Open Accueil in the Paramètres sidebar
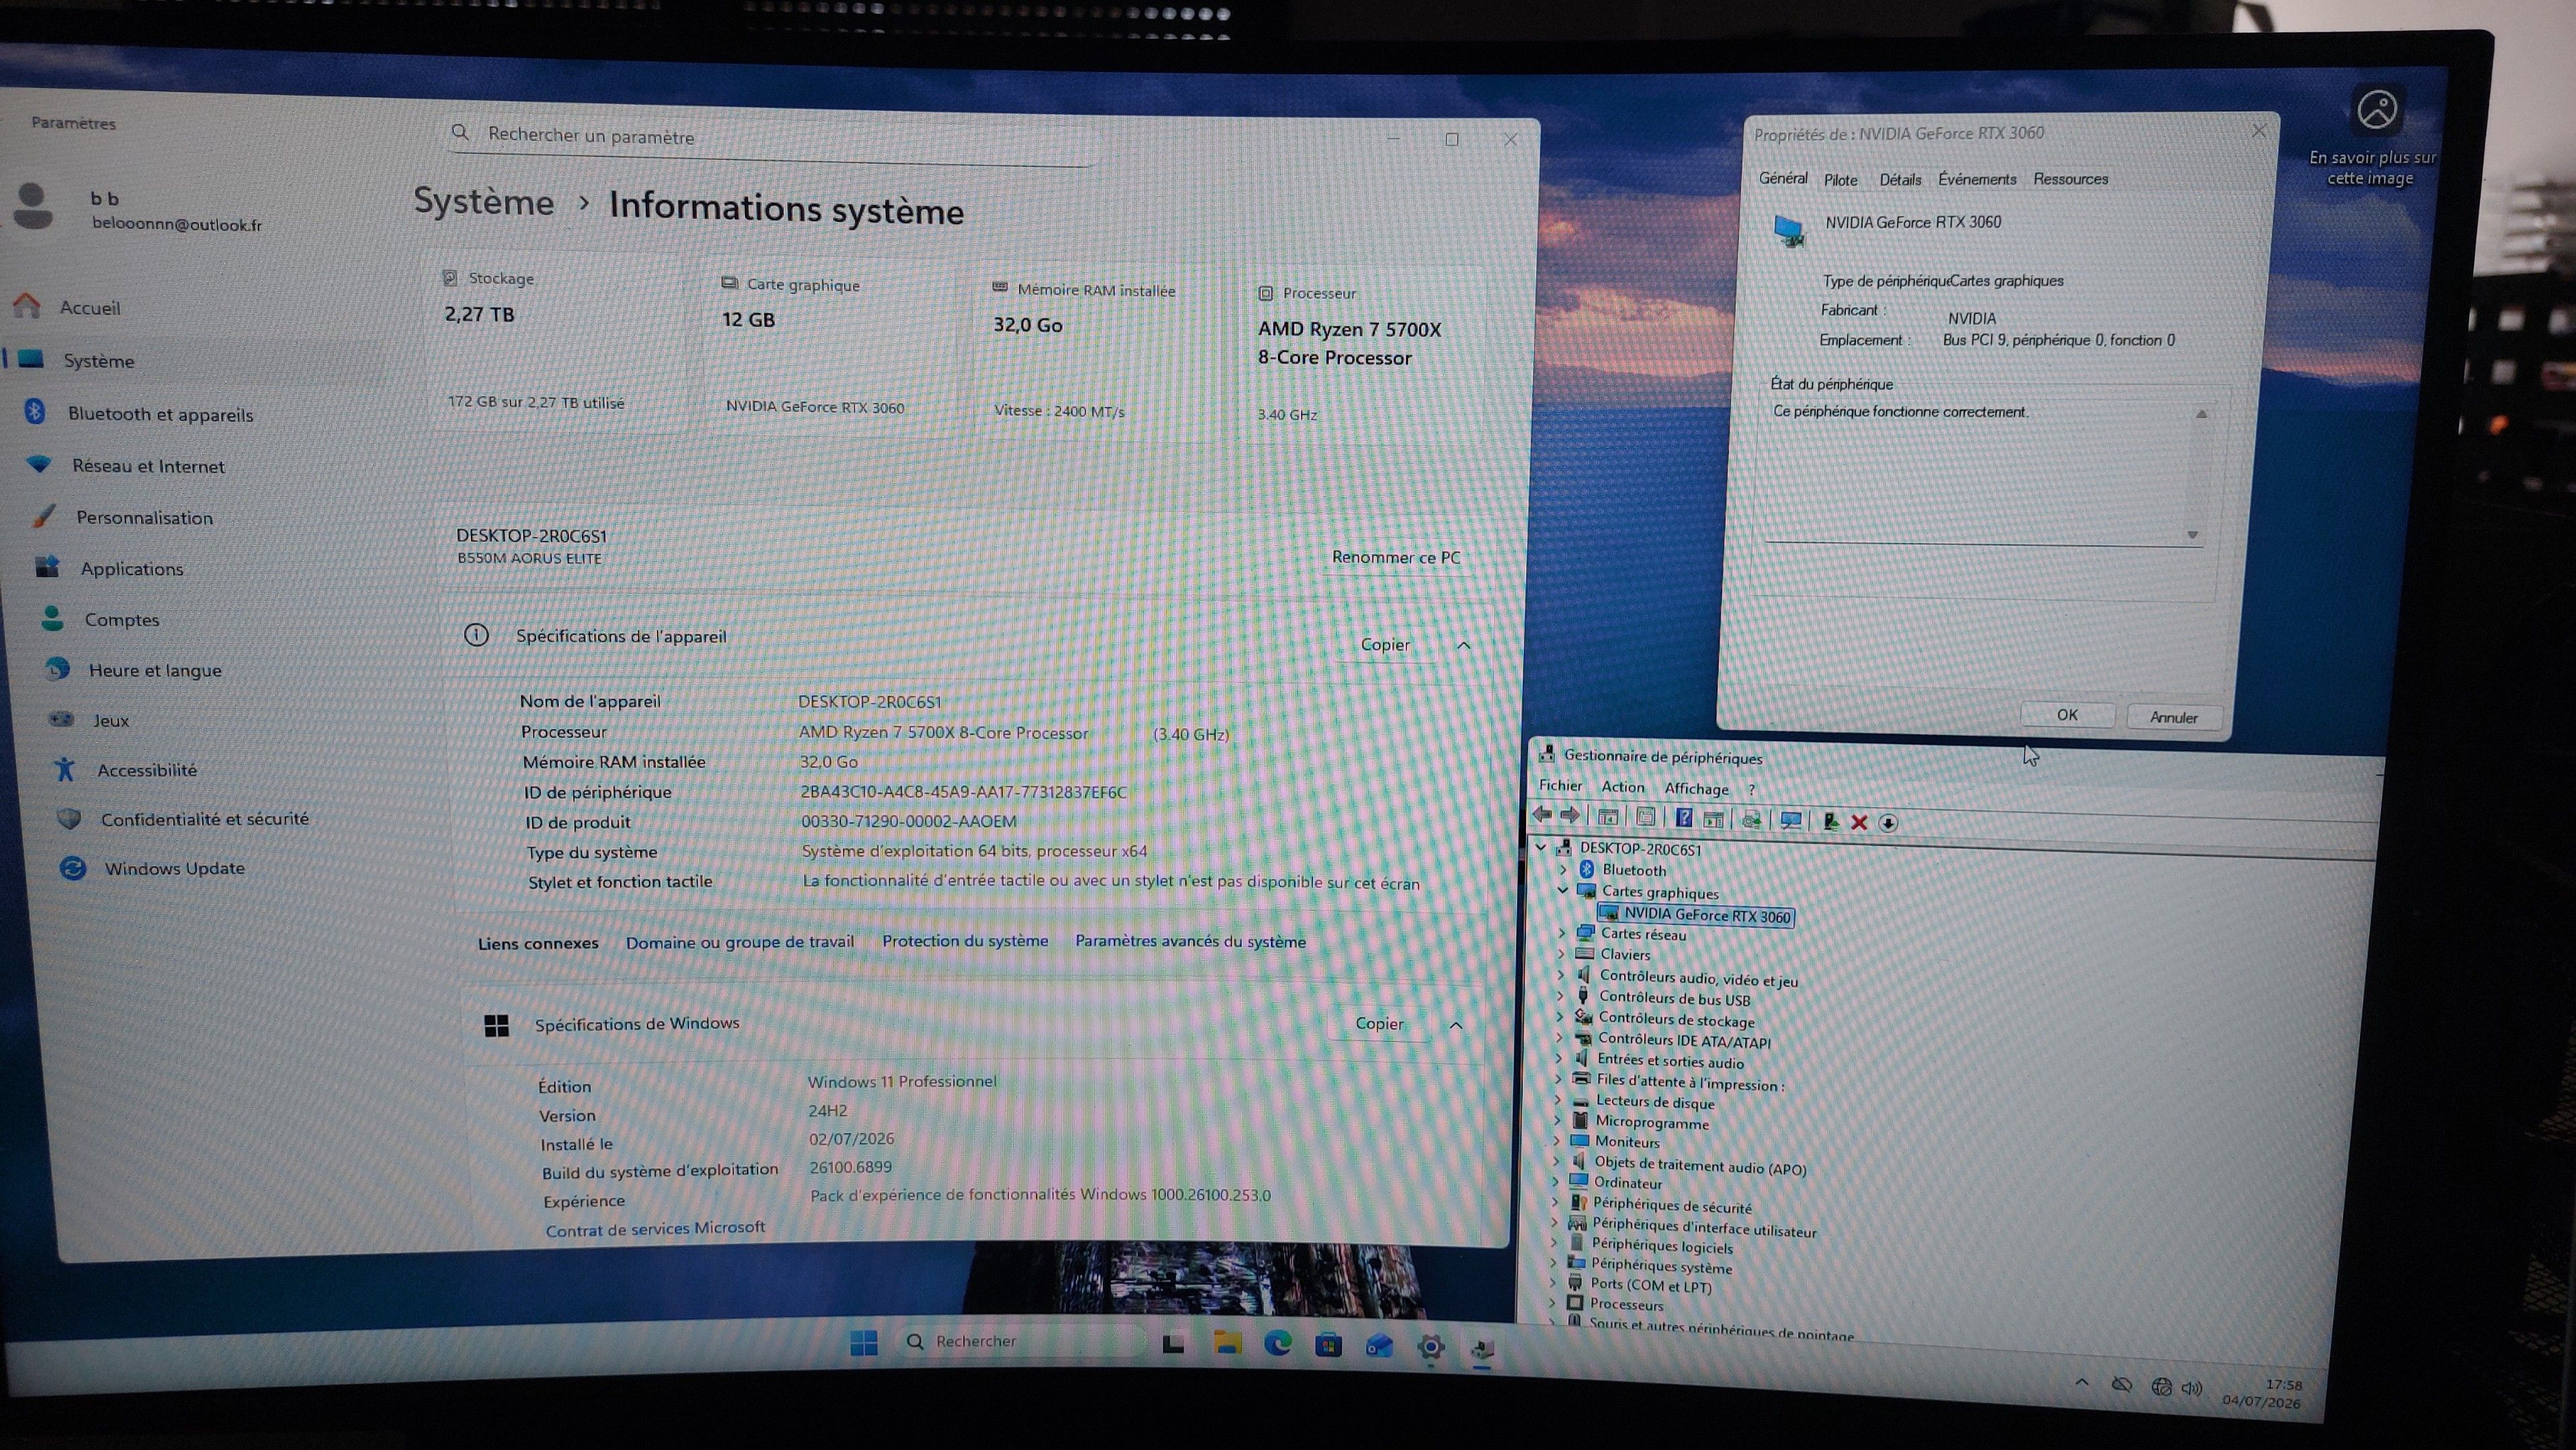 pos(90,307)
